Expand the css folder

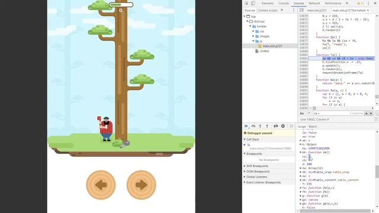coord(253,31)
